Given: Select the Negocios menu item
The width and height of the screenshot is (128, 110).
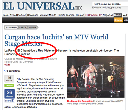Looking at the screenshot, I should (x=108, y=15).
